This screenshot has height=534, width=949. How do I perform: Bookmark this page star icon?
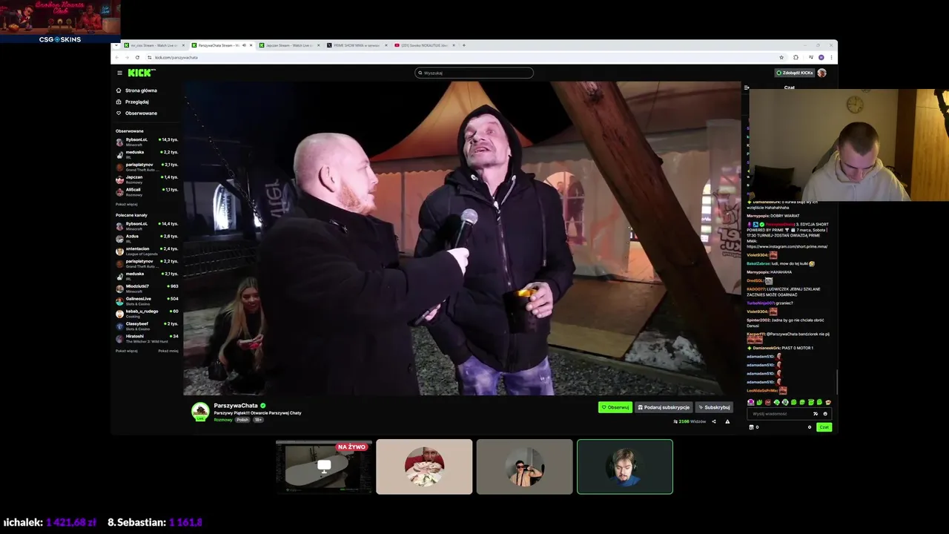(781, 57)
